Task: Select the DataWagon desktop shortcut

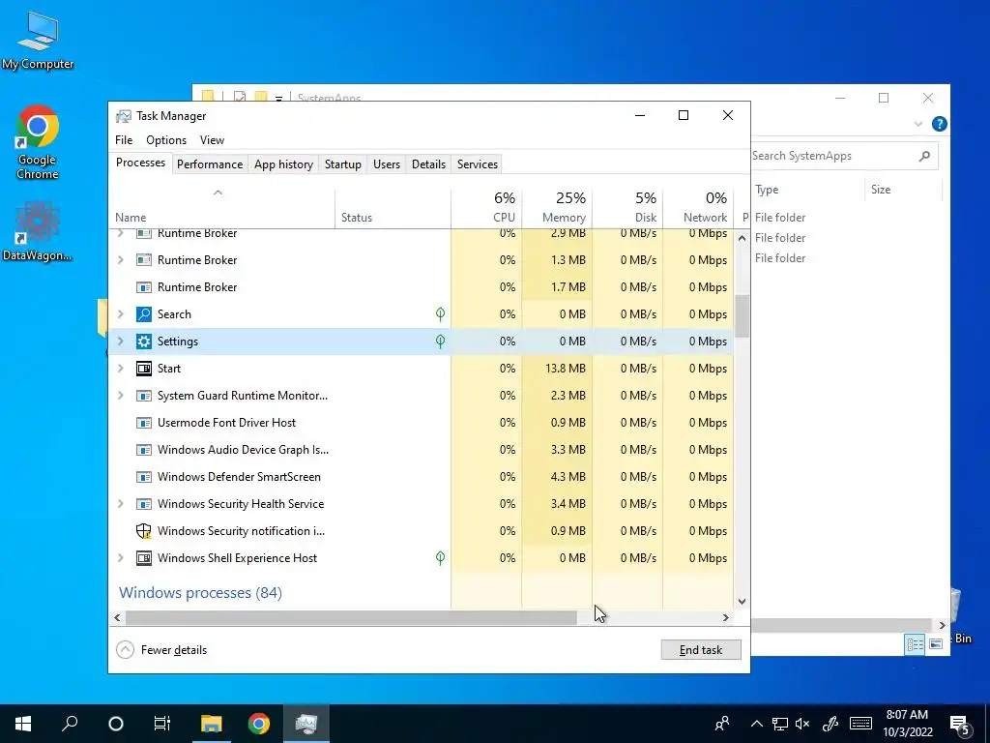Action: pyautogui.click(x=38, y=230)
